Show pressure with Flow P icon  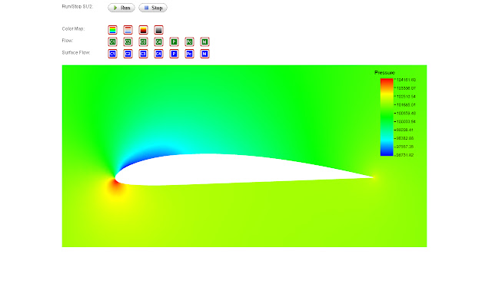pyautogui.click(x=175, y=41)
